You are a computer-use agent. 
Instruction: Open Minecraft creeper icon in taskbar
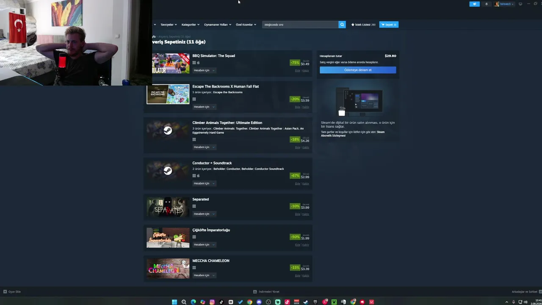(x=334, y=302)
